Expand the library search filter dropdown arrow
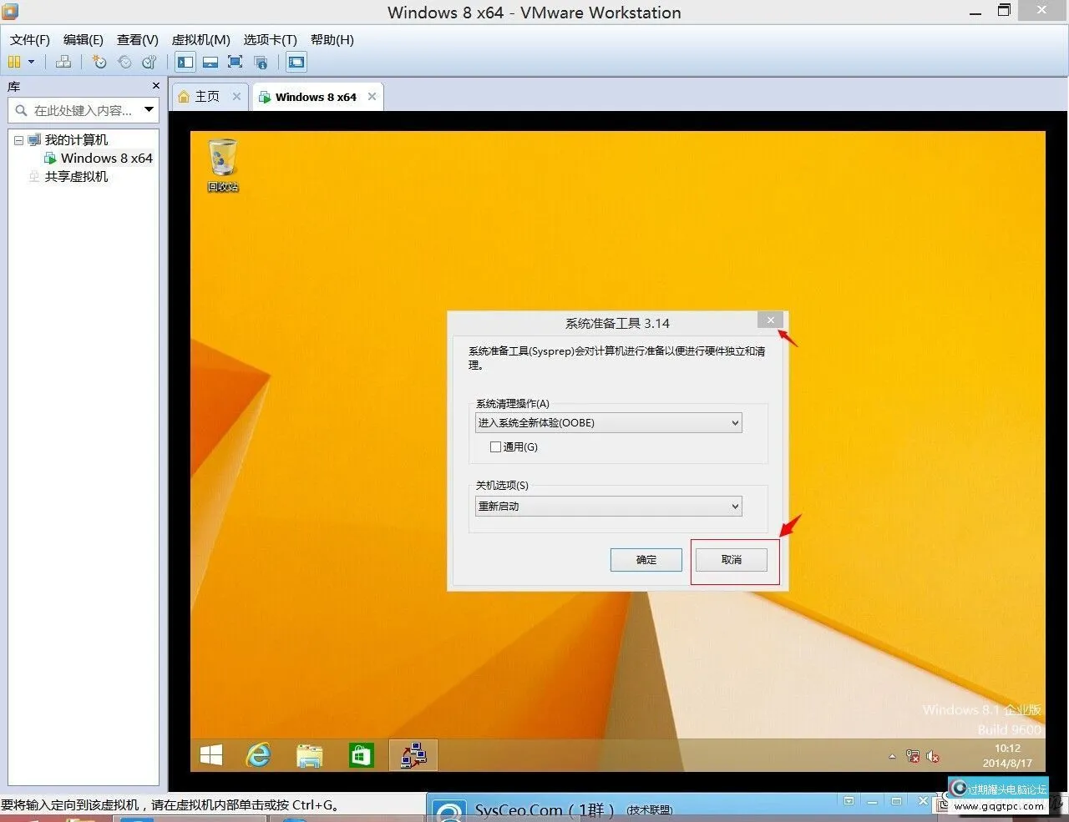The image size is (1069, 822). [x=149, y=109]
